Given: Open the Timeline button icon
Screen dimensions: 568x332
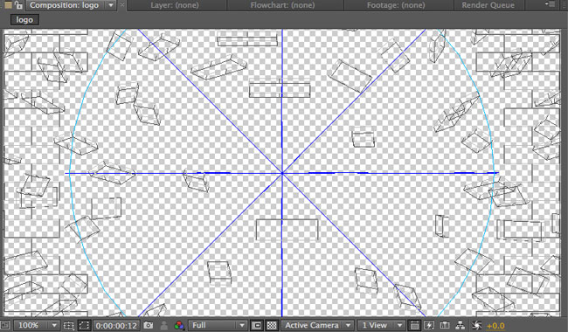Looking at the screenshot, I should click(445, 325).
